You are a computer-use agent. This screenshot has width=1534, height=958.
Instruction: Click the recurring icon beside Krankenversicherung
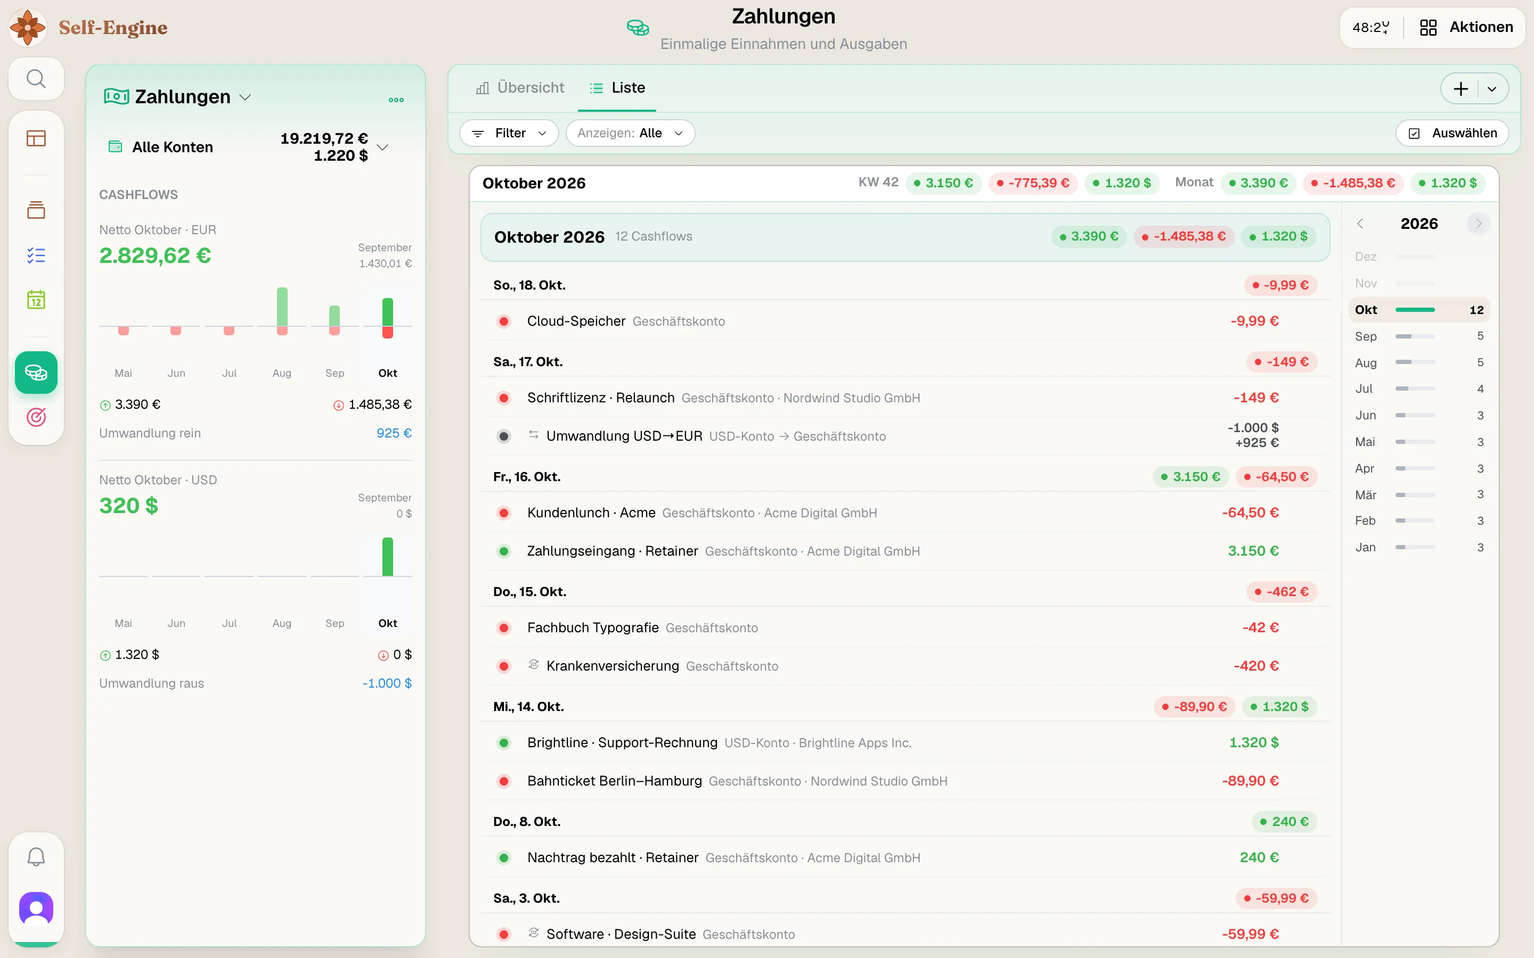(534, 665)
